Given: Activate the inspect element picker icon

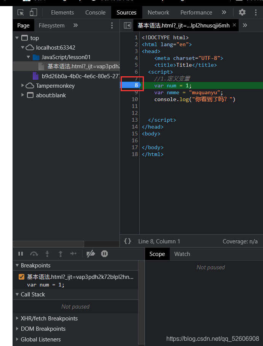Looking at the screenshot, I should [21, 12].
